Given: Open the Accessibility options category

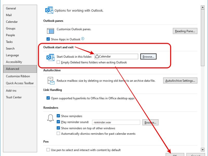Looking at the screenshot, I should click(x=20, y=62).
